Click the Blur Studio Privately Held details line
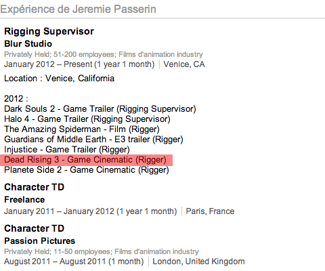Viewport: 325px width, 271px height. (104, 54)
